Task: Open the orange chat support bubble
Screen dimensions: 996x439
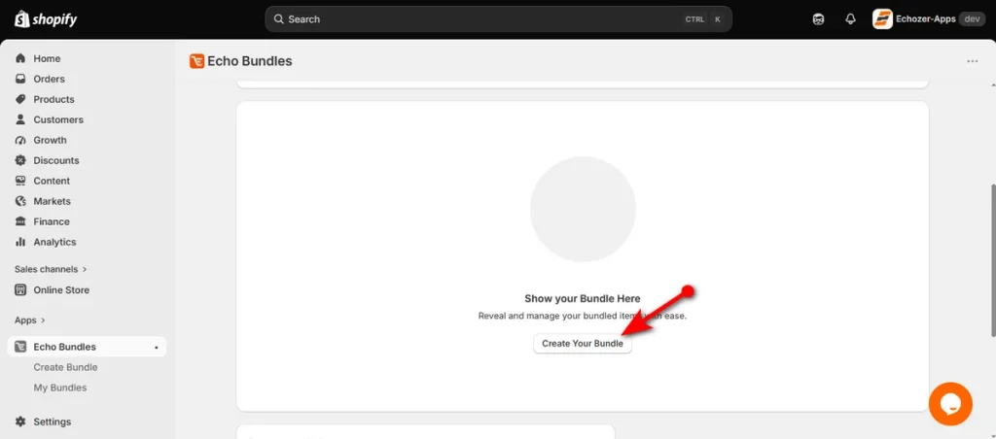Action: click(x=950, y=404)
